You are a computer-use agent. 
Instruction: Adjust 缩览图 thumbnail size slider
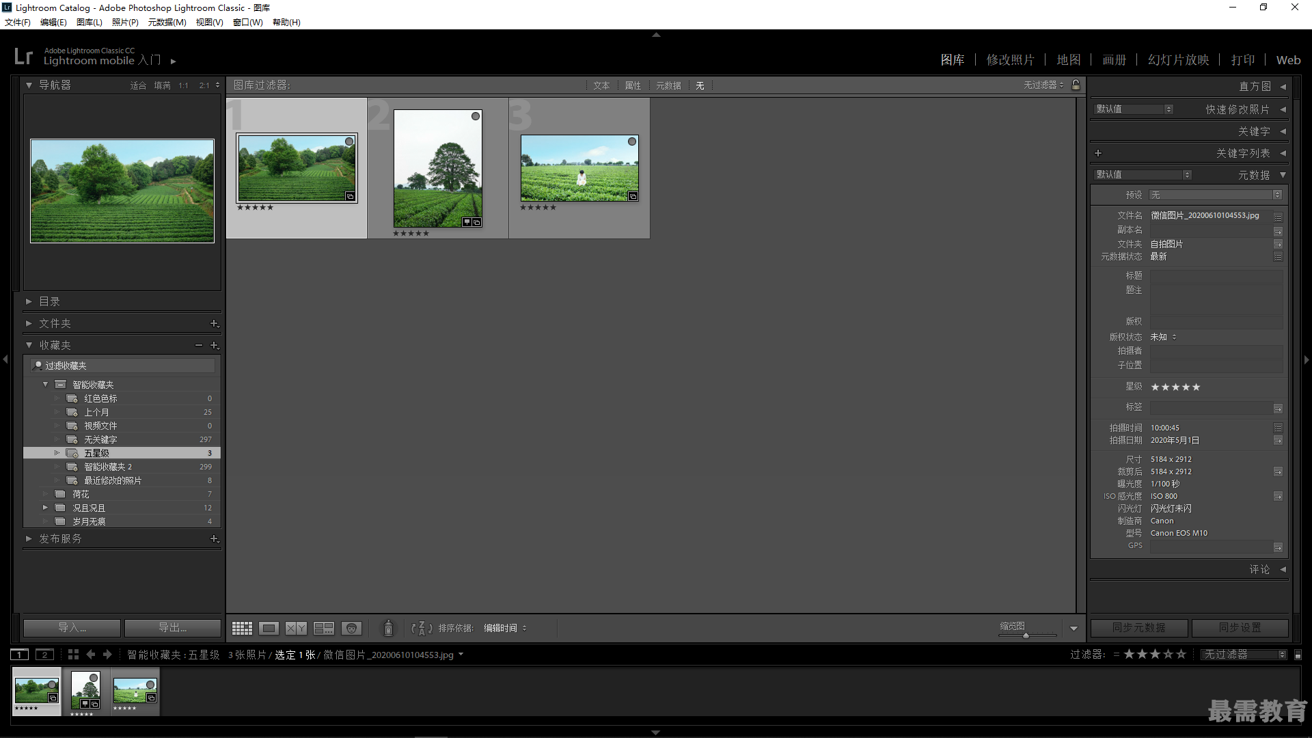[x=1026, y=635]
